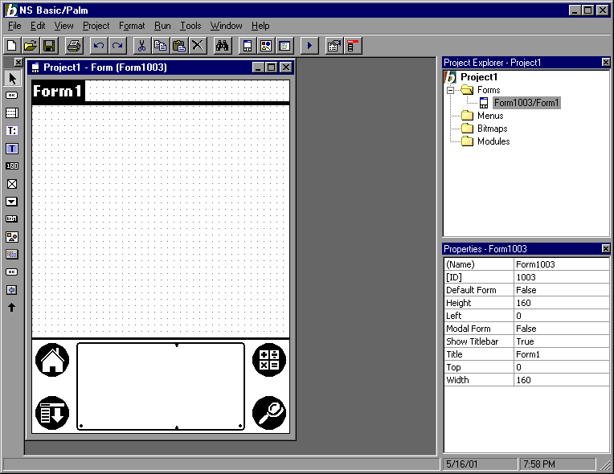614x474 pixels.
Task: Open the View menu
Action: pos(63,26)
